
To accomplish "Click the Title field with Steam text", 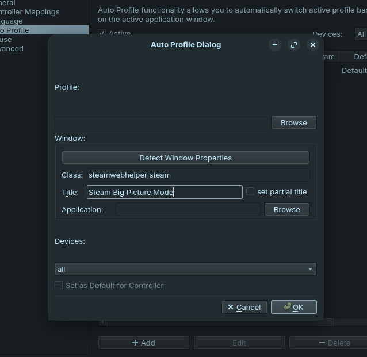I will tap(165, 192).
